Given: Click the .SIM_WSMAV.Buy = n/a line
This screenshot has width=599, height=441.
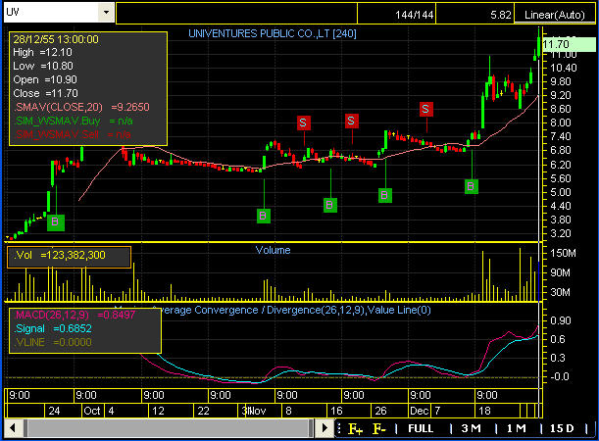Looking at the screenshot, I should click(73, 122).
